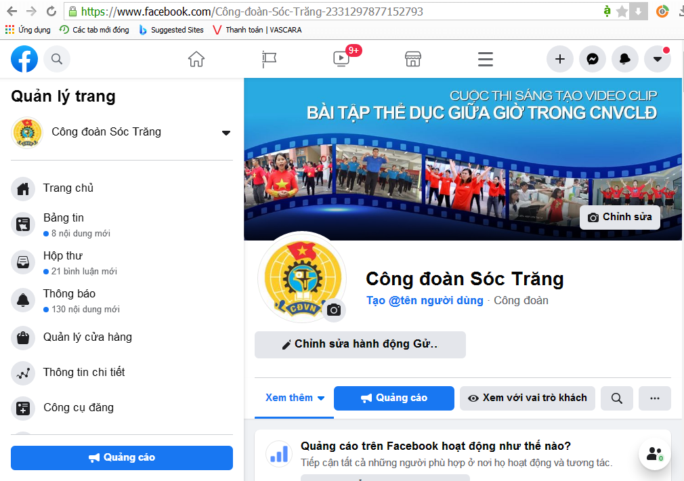
Task: Open Messenger icon in top bar
Action: 593,59
